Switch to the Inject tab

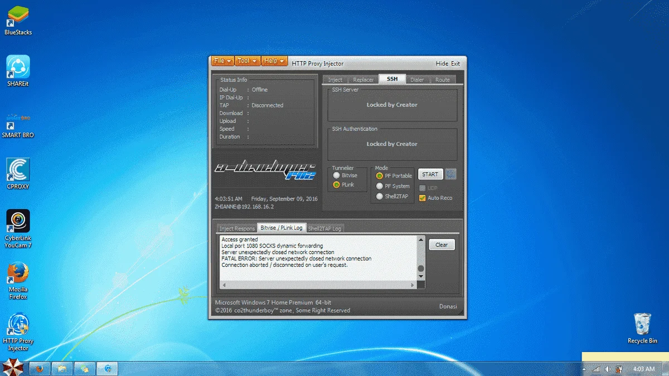coord(335,80)
